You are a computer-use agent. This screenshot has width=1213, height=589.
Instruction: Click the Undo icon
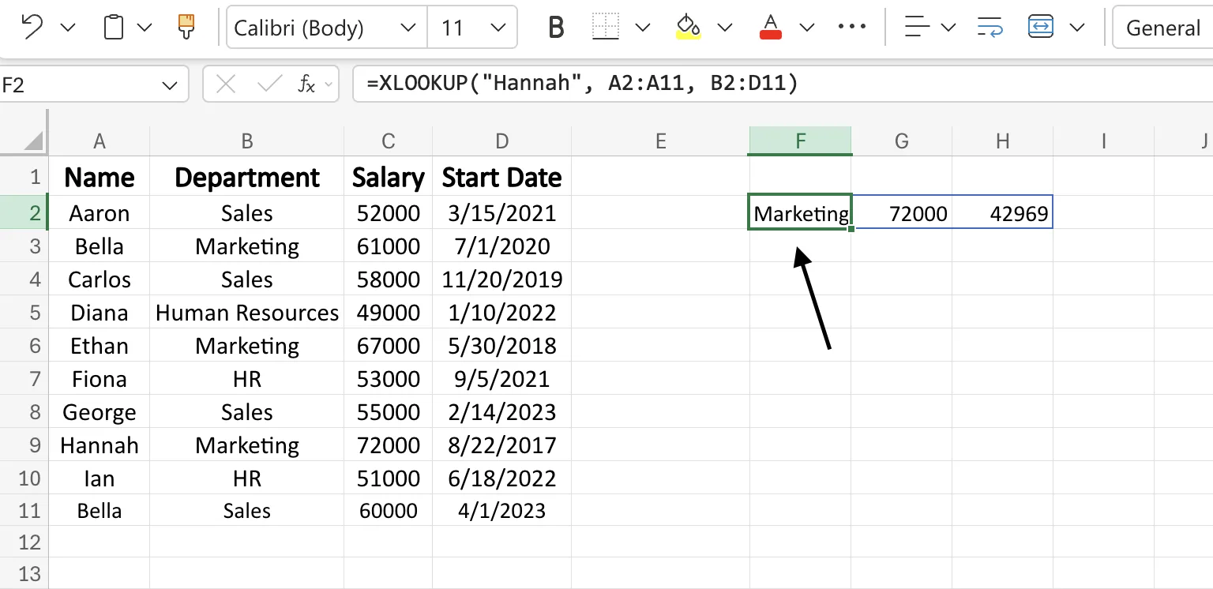(32, 28)
